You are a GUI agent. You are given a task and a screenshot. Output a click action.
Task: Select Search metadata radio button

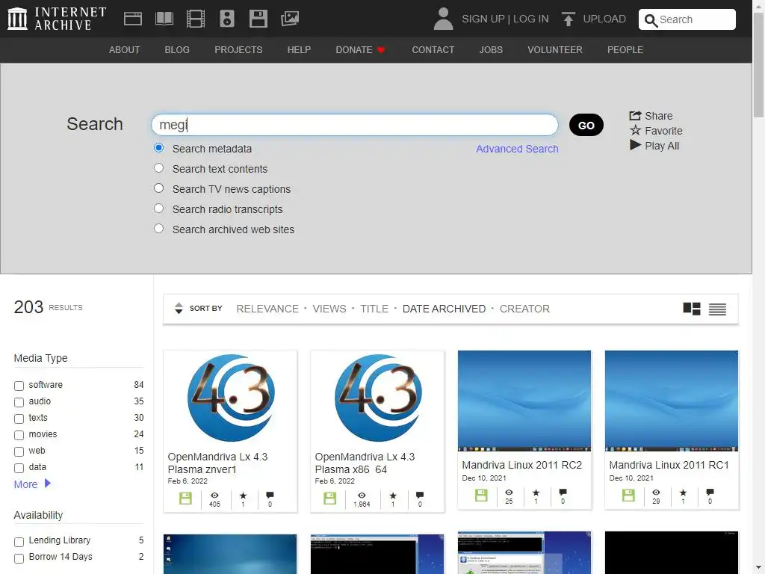coord(158,148)
